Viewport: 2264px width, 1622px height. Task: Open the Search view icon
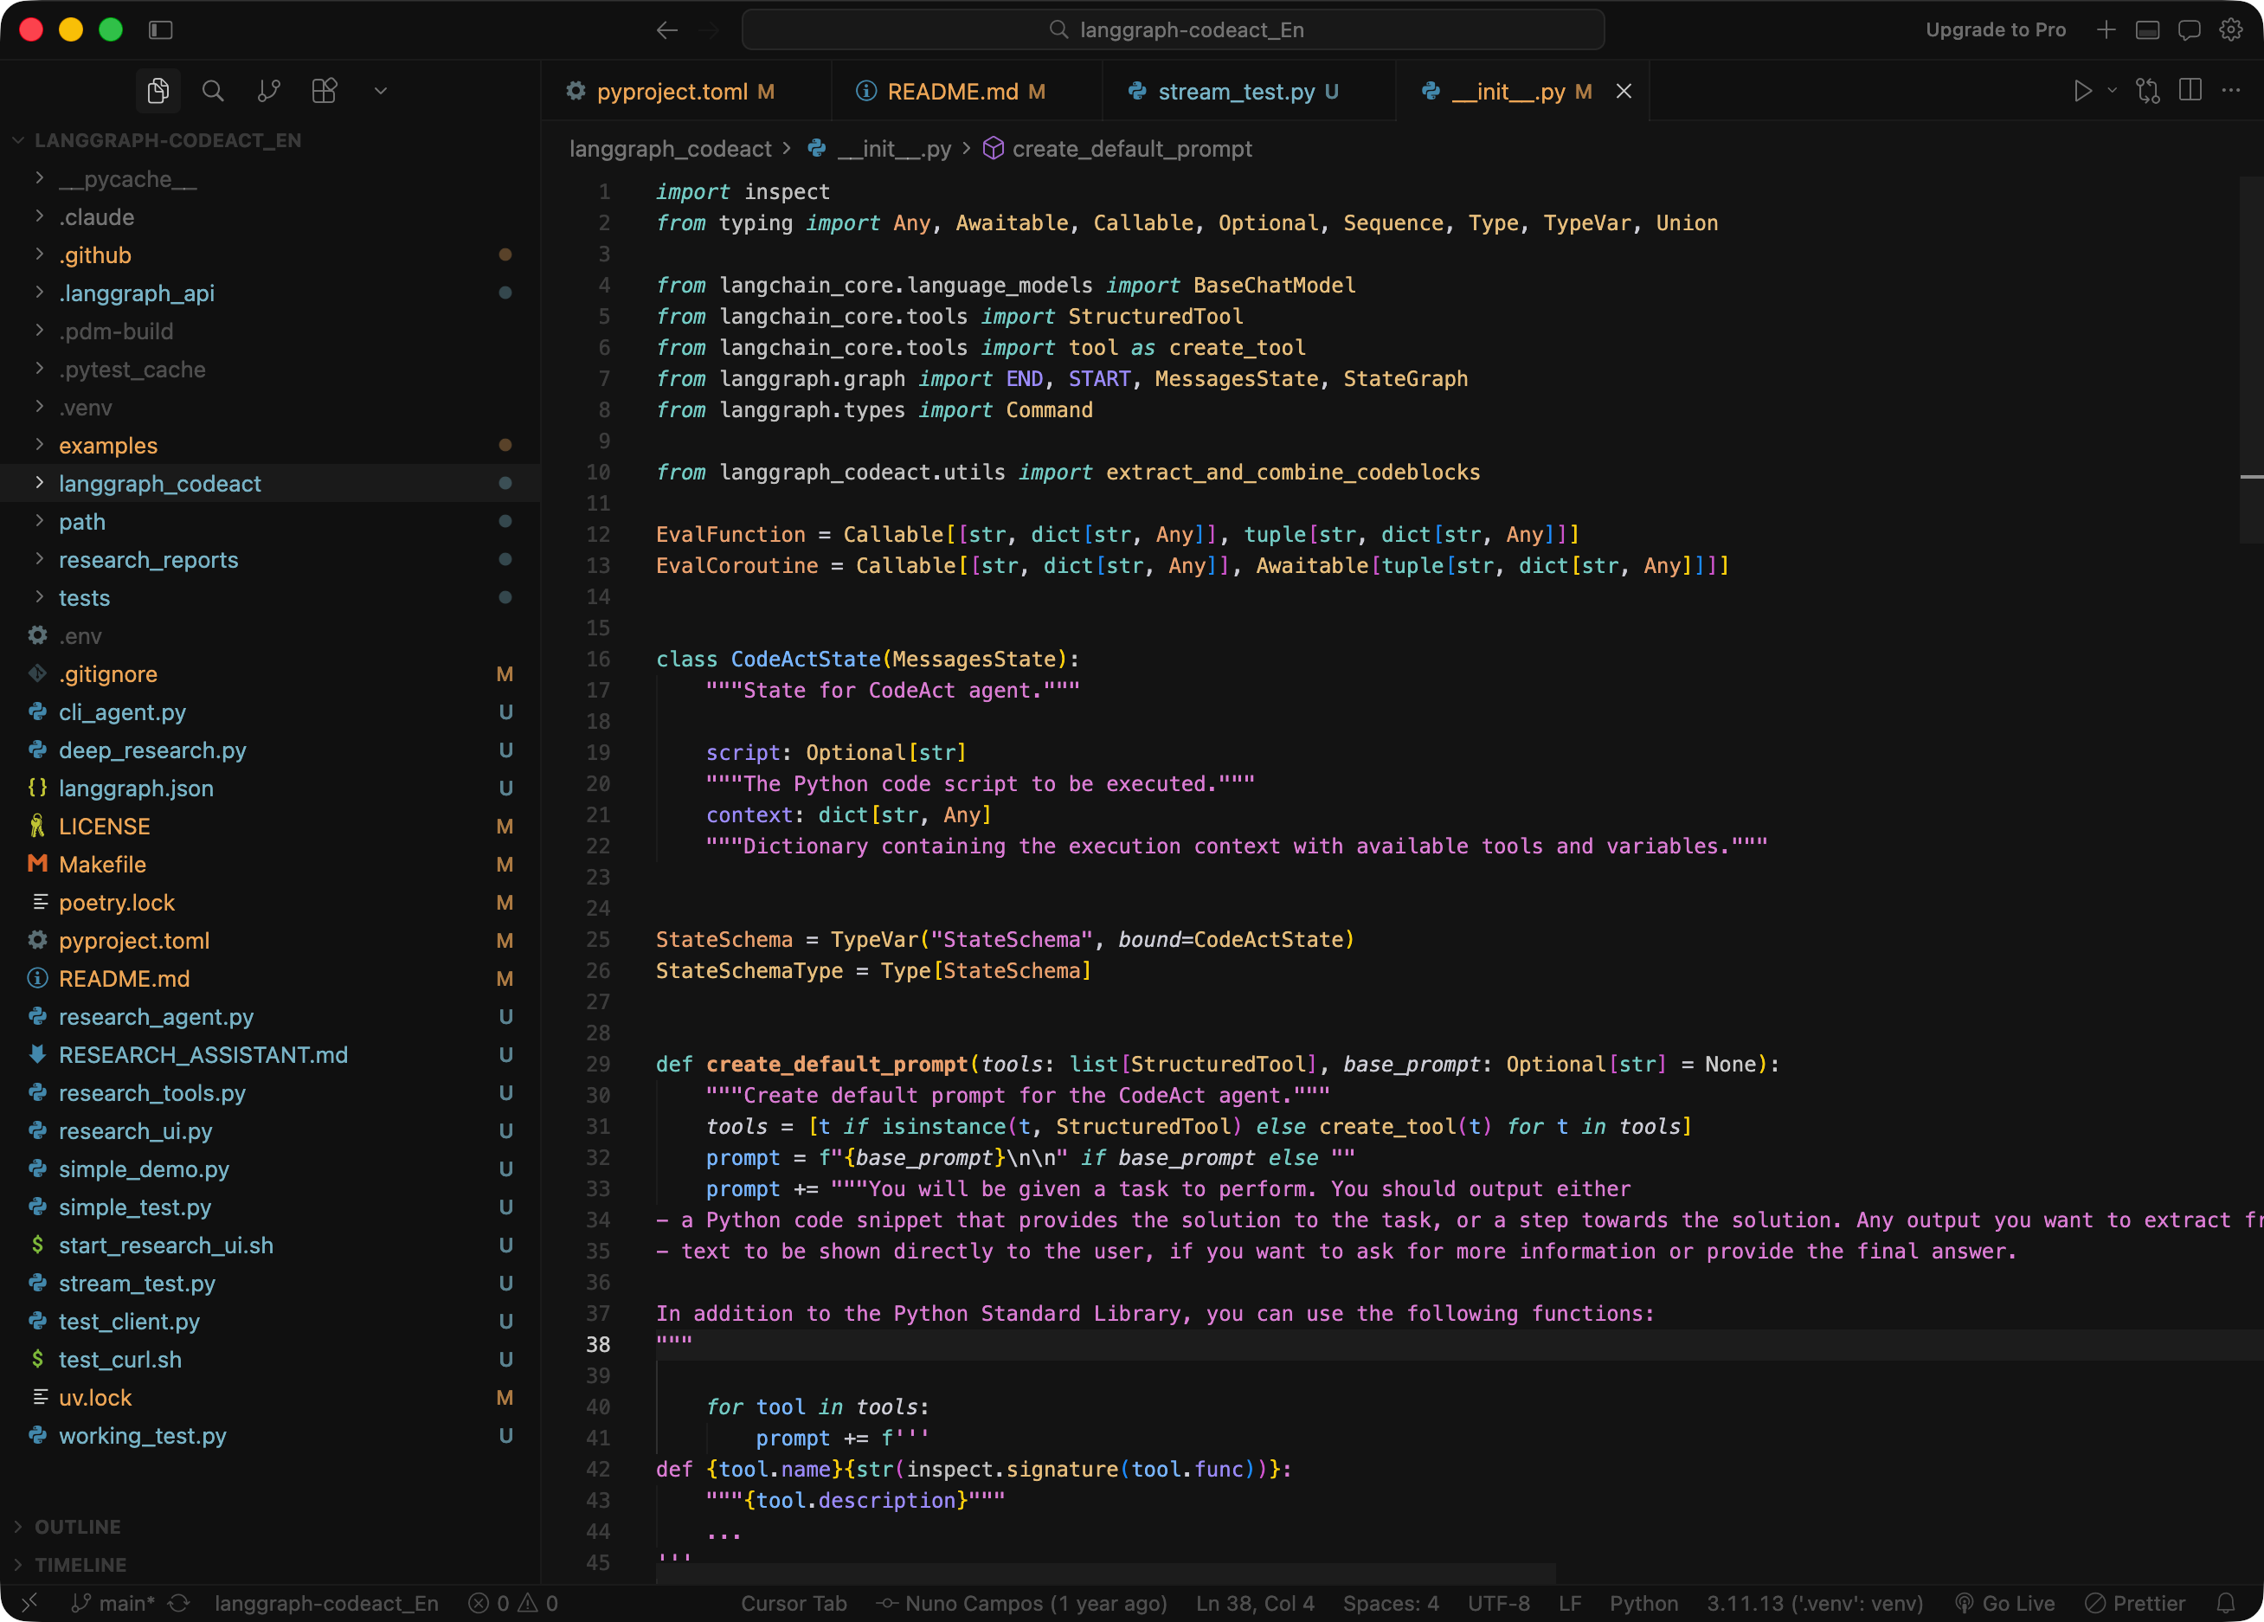(213, 91)
